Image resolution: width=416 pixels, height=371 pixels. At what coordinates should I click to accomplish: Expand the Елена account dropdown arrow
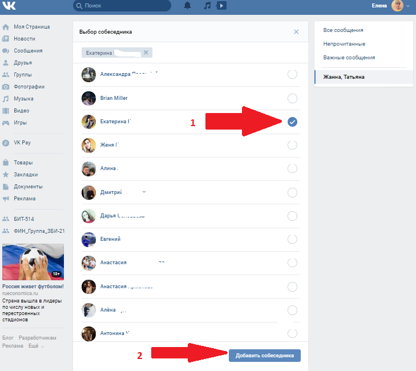[x=408, y=6]
